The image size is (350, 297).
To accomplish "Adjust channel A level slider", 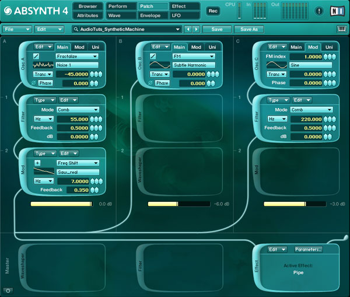I will [x=62, y=204].
